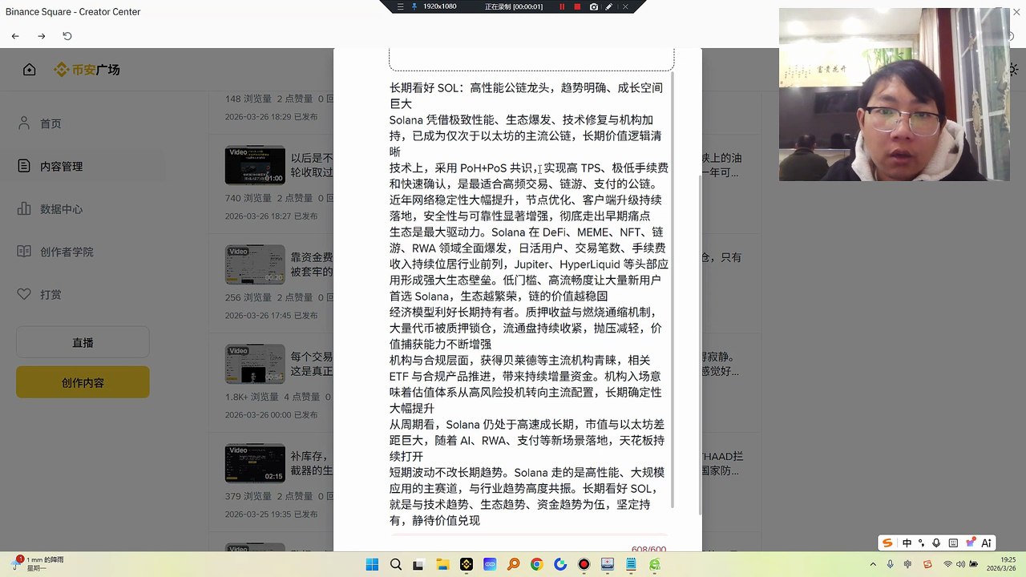This screenshot has height=577, width=1026.
Task: Open Task View on the taskbar
Action: [x=419, y=564]
